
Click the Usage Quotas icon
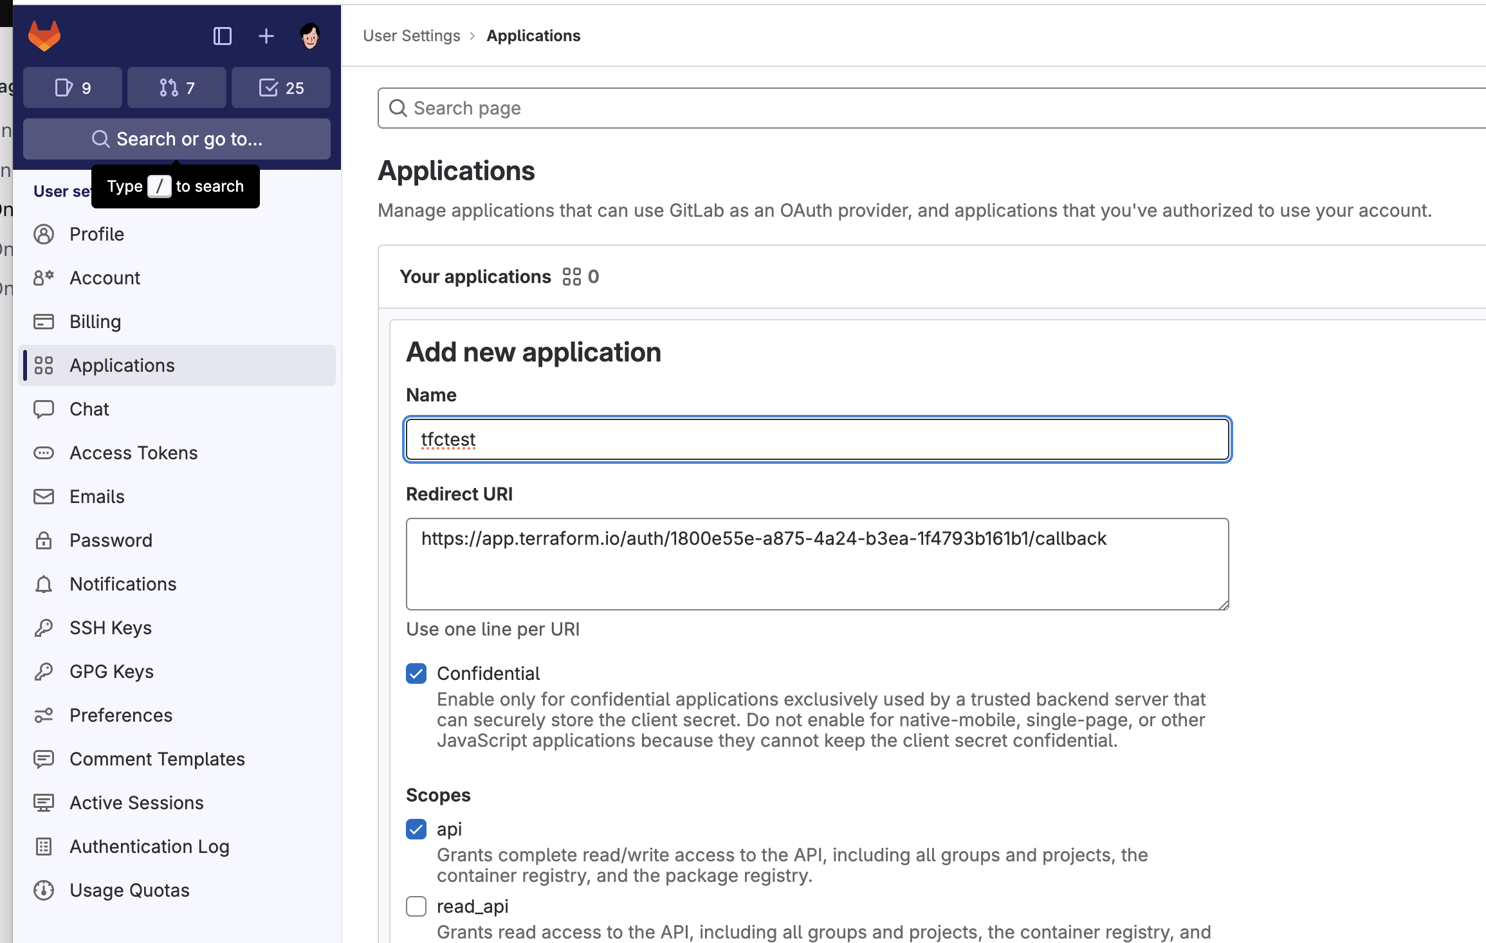coord(44,890)
